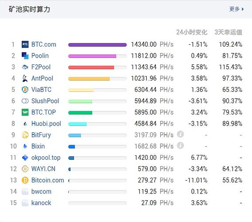Expand the list via 更多 arrow
The image size is (252, 222).
236,9
